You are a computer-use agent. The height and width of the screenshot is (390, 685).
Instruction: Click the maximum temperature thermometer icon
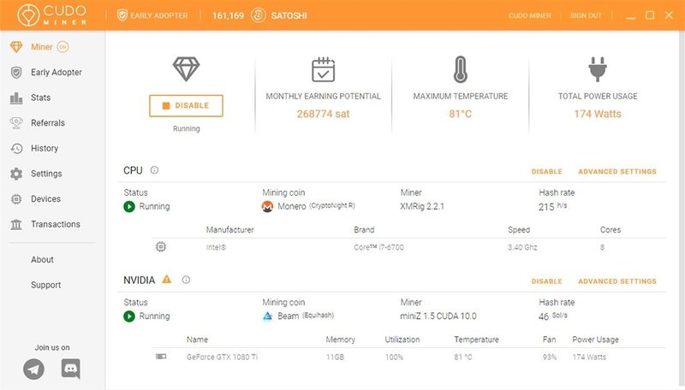[x=461, y=69]
